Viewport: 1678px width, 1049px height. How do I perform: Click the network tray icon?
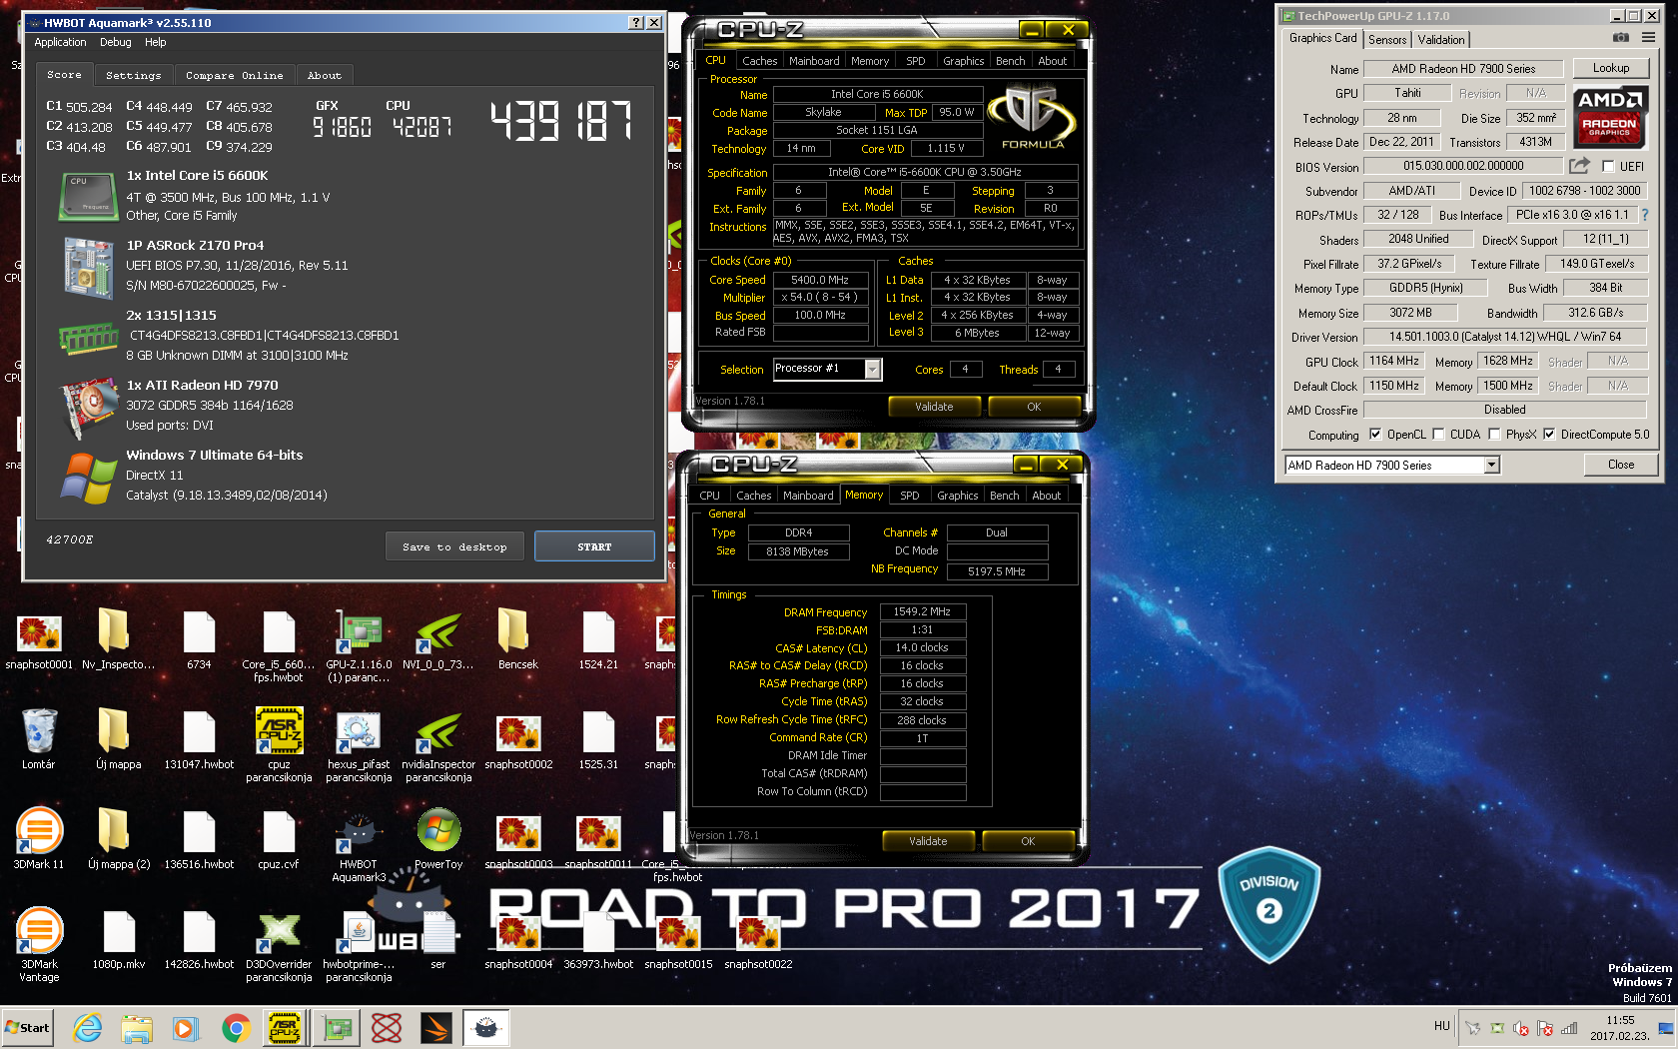pyautogui.click(x=1569, y=1028)
